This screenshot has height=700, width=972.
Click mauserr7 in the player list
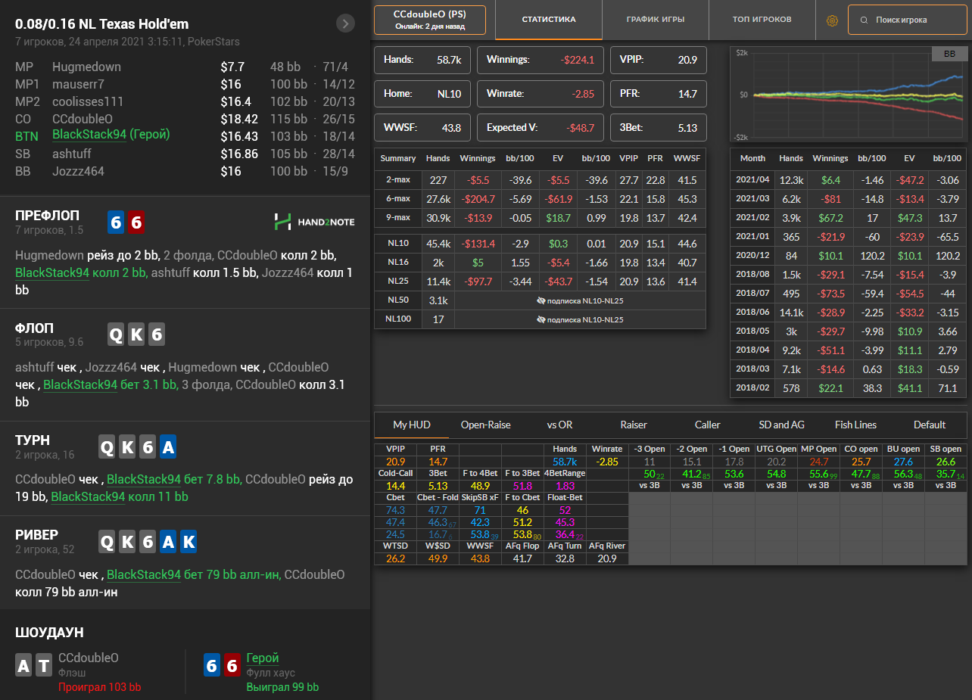(x=78, y=84)
